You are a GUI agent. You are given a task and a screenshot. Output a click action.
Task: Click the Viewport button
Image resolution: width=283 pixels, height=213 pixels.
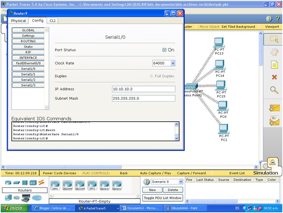point(272,27)
